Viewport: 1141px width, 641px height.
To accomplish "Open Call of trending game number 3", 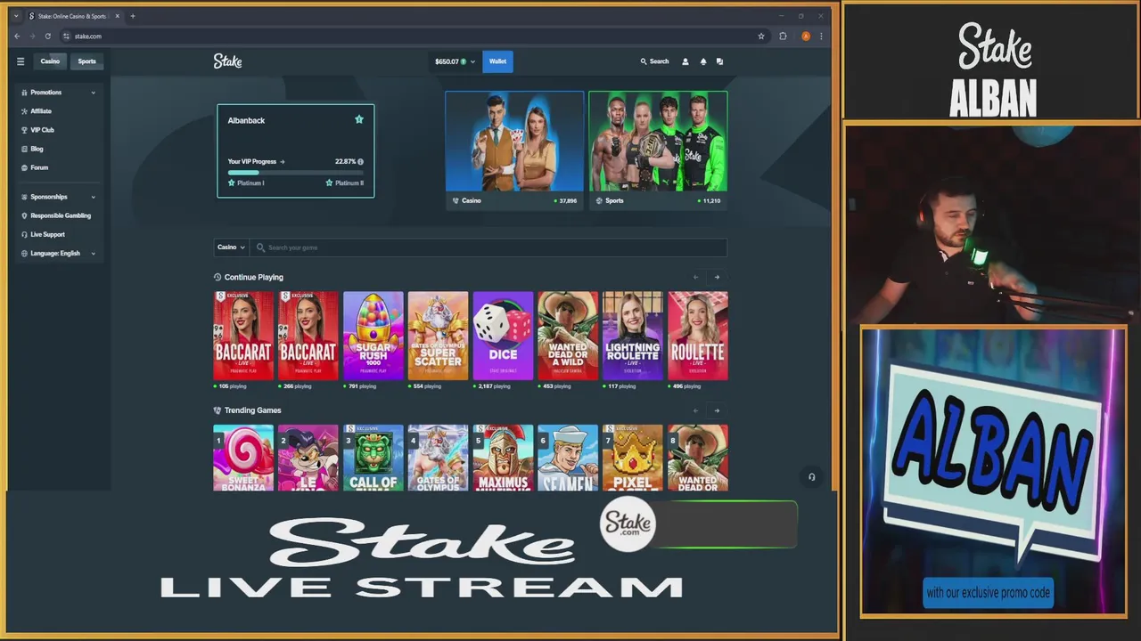I will [x=373, y=458].
